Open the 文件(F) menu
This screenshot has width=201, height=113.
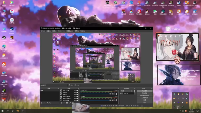(x=43, y=31)
